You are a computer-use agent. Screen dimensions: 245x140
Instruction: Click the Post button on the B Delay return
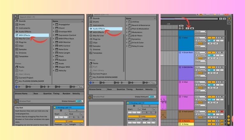222,124
